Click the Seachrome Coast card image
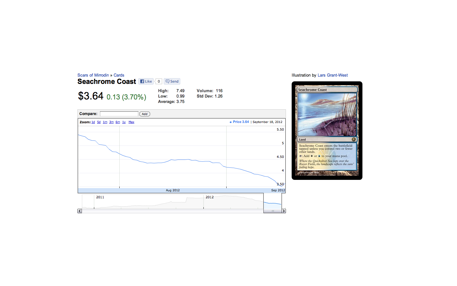This screenshot has width=457, height=286. (327, 131)
